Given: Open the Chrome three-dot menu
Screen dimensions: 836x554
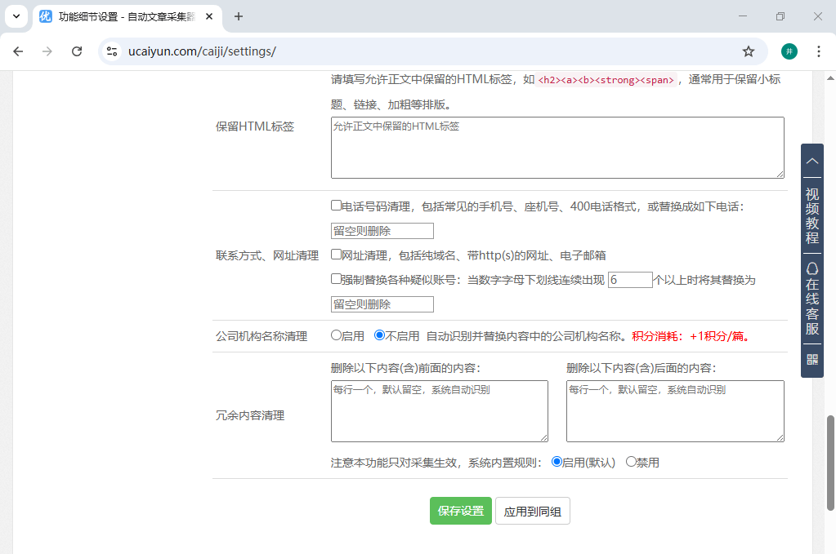Looking at the screenshot, I should click(819, 51).
